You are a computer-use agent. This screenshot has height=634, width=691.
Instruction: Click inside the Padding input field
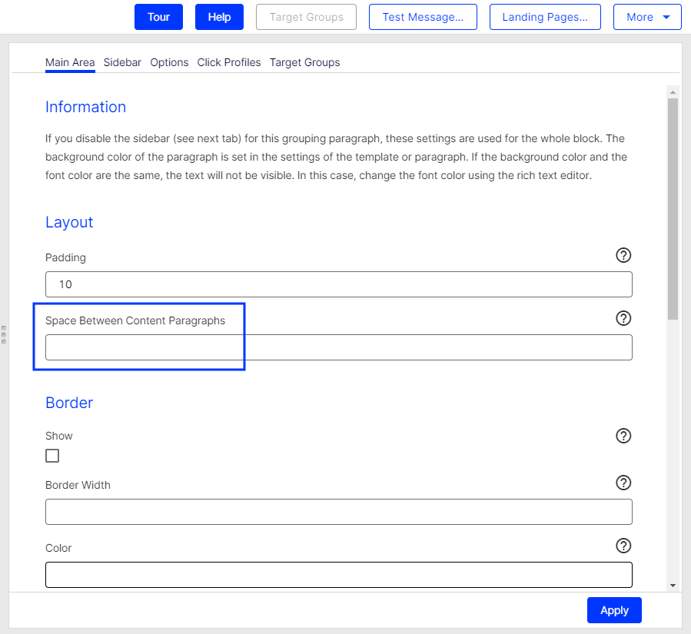(338, 284)
